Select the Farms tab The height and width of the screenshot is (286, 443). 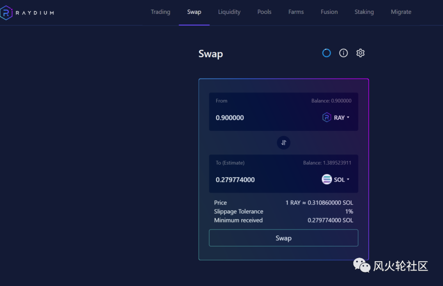click(296, 12)
